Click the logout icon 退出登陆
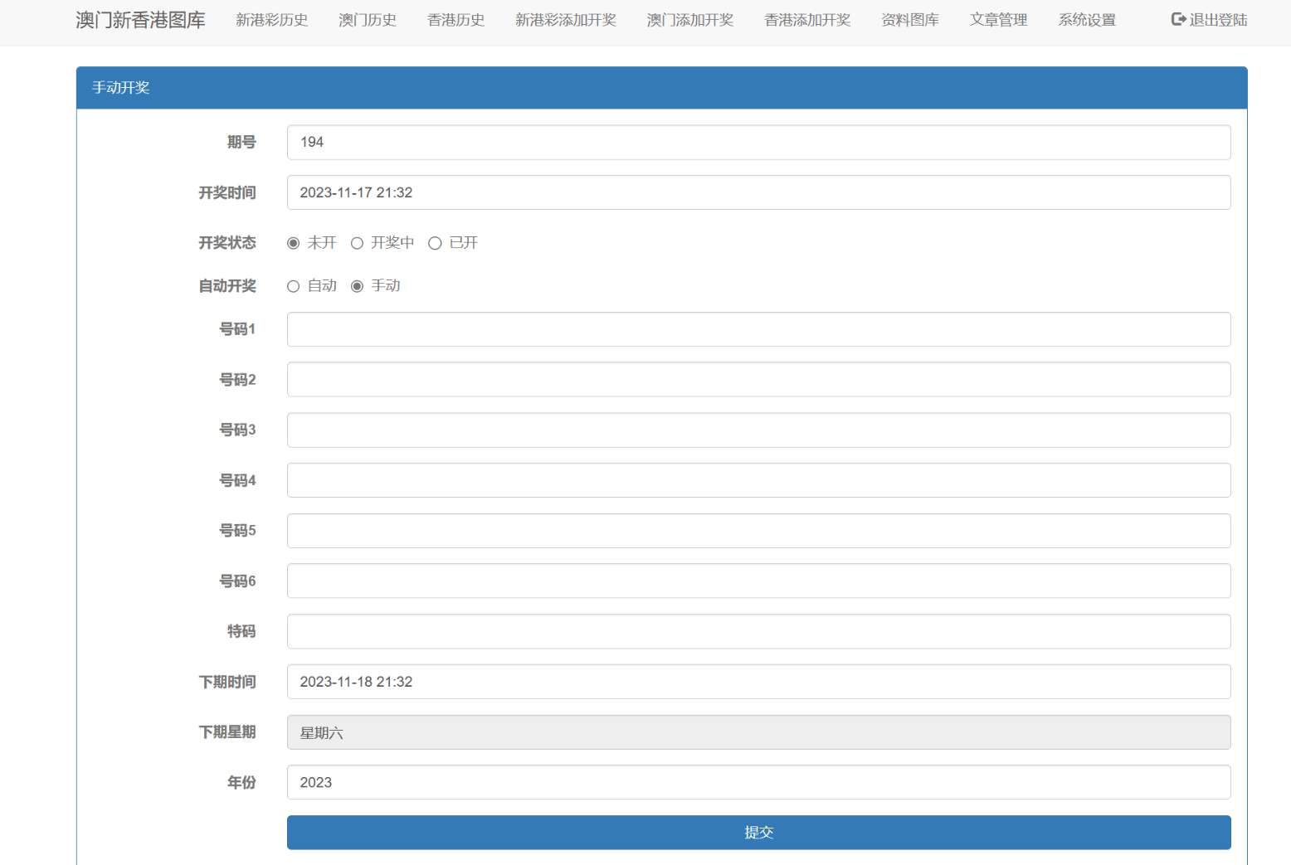The image size is (1291, 865). (x=1177, y=19)
